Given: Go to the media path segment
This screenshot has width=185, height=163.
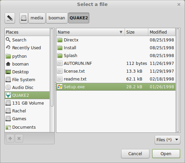Looking at the screenshot, I should click(x=37, y=18).
